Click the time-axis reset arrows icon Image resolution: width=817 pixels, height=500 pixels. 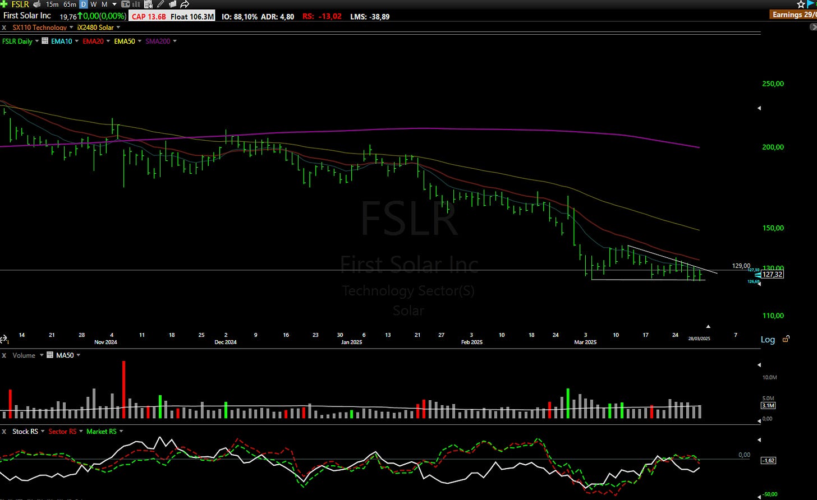3,339
